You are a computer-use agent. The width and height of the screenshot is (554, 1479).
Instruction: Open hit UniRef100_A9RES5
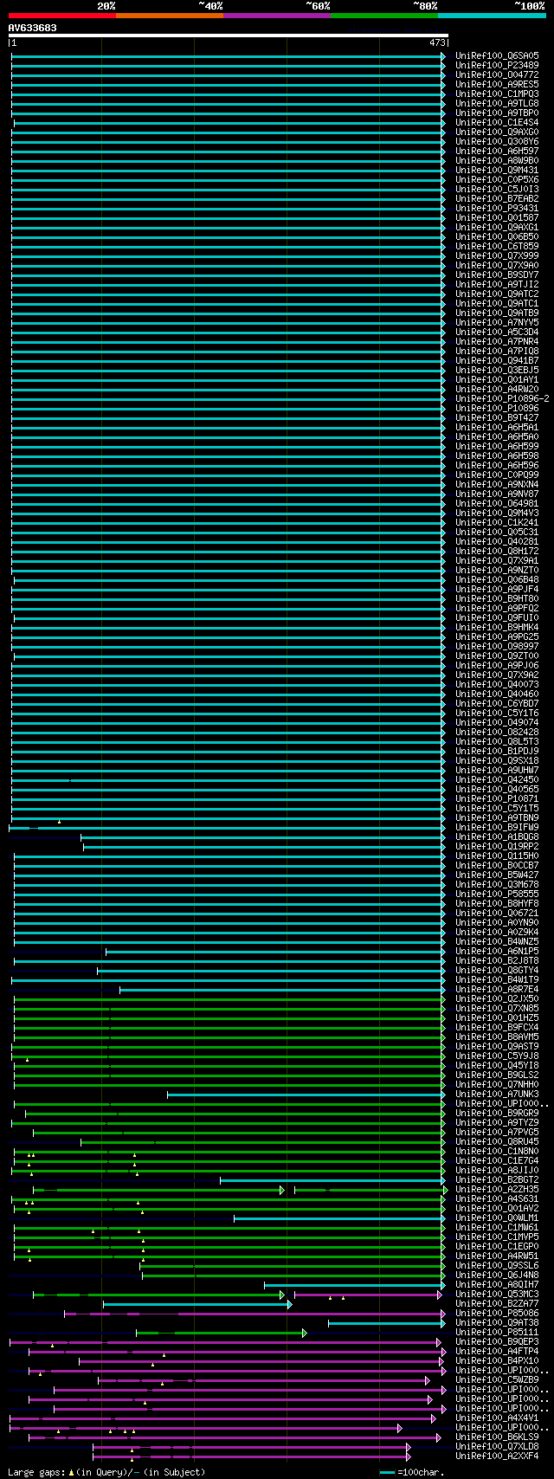497,84
